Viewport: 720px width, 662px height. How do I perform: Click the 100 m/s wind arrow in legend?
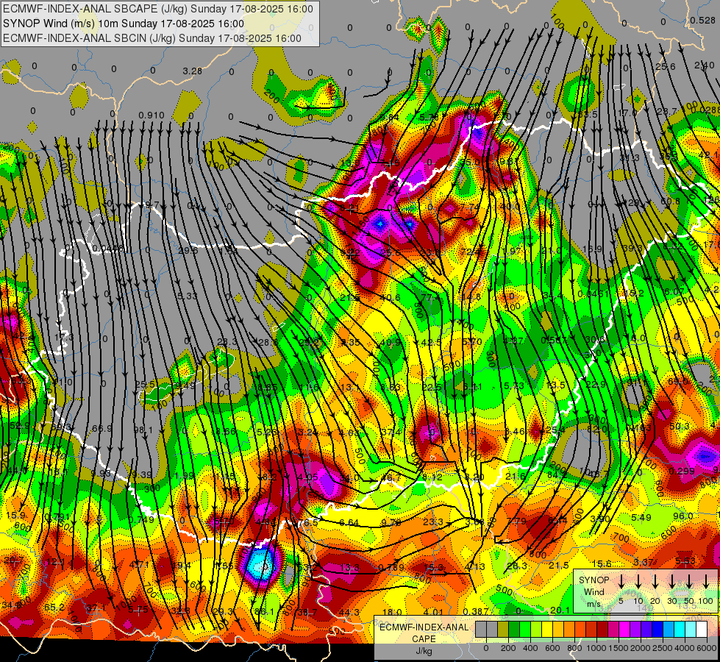(x=706, y=582)
